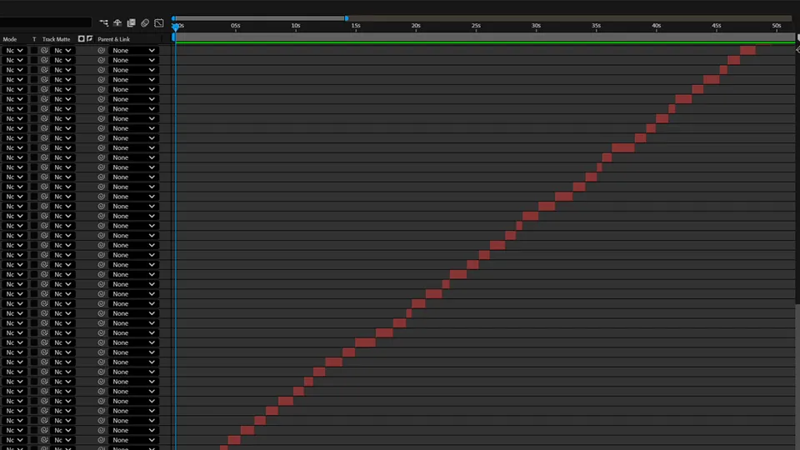Click the second layer row's parent pick whip
800x450 pixels.
[x=101, y=60]
